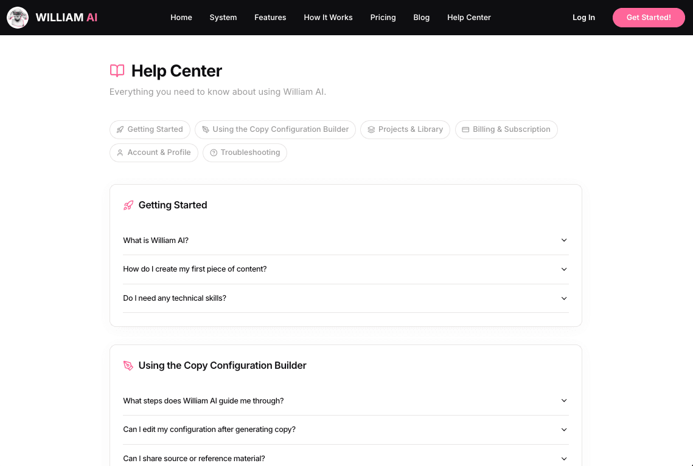The width and height of the screenshot is (693, 466).
Task: Click the Log In link
Action: point(583,18)
